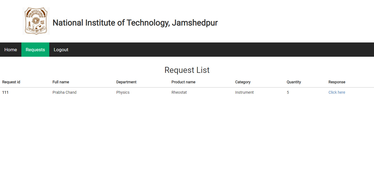Click Logout in the navigation bar
The width and height of the screenshot is (374, 180).
[x=61, y=50]
